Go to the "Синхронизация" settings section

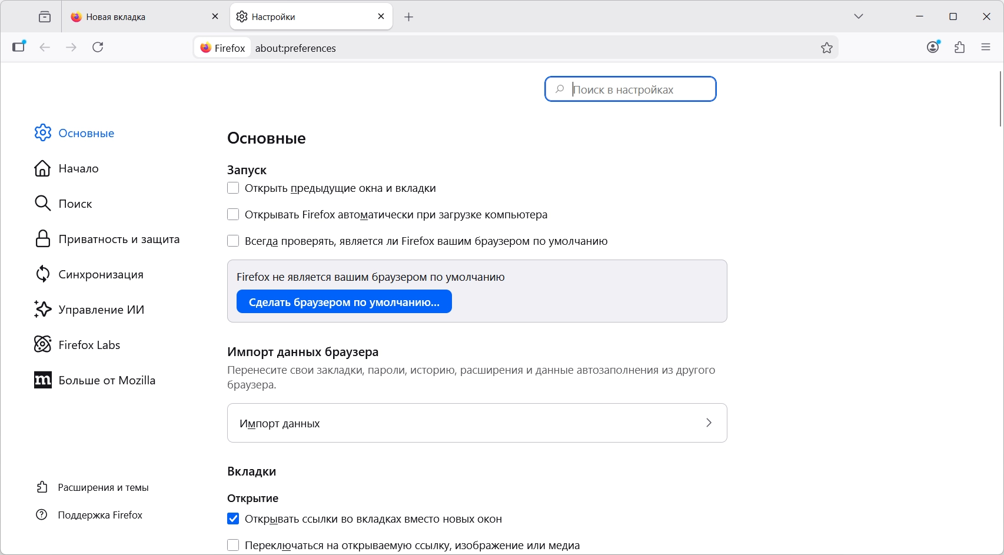pos(101,275)
